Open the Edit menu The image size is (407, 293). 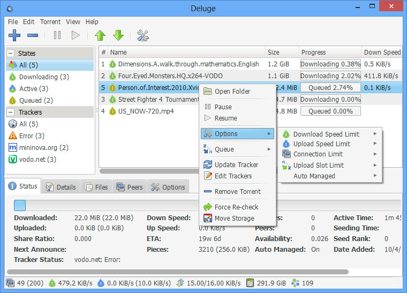click(28, 22)
